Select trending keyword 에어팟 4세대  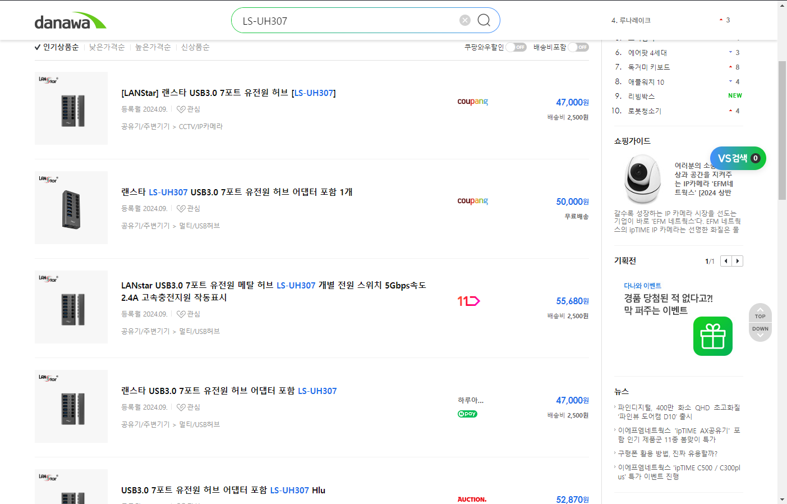pyautogui.click(x=647, y=53)
